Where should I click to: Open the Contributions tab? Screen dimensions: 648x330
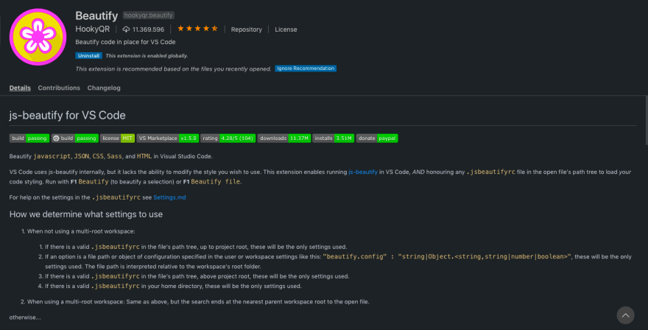pyautogui.click(x=59, y=88)
